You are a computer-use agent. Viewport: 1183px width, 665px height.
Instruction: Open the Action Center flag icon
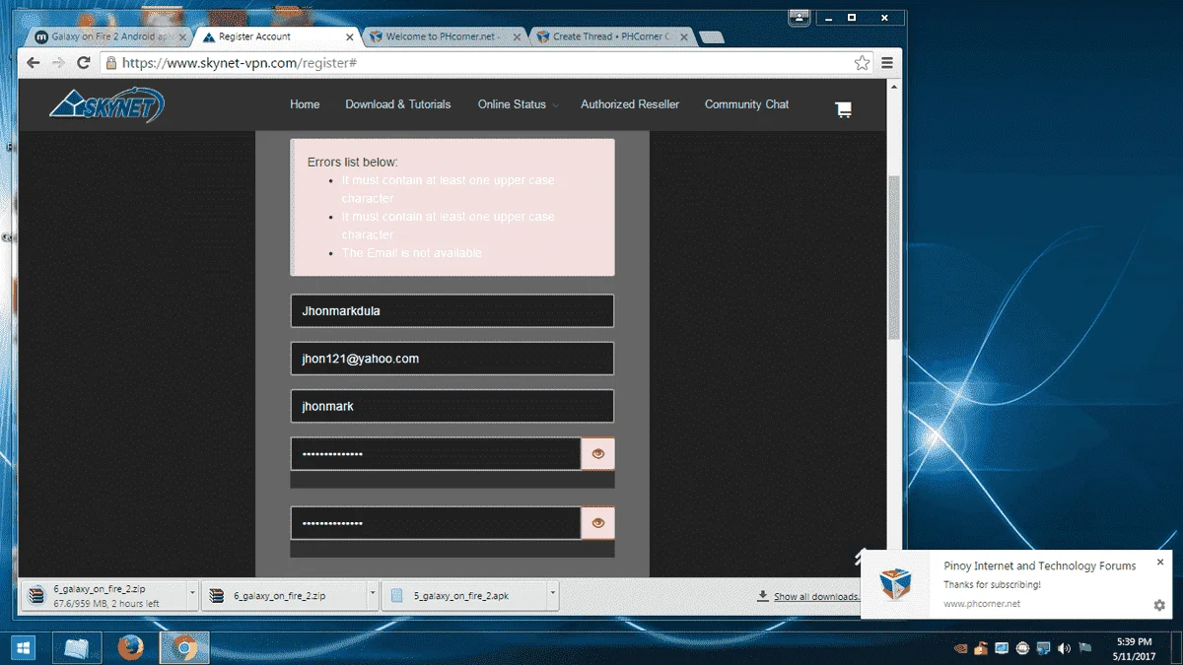click(1084, 648)
